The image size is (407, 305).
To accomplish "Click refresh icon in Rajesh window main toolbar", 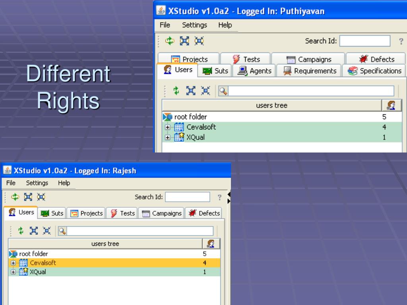I will click(x=15, y=197).
